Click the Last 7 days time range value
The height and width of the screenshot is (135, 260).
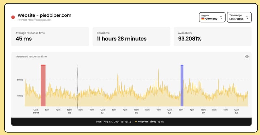(x=236, y=19)
